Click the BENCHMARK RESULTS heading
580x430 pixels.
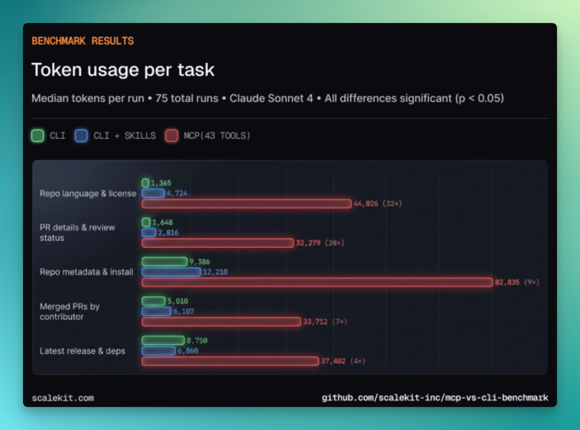[83, 41]
